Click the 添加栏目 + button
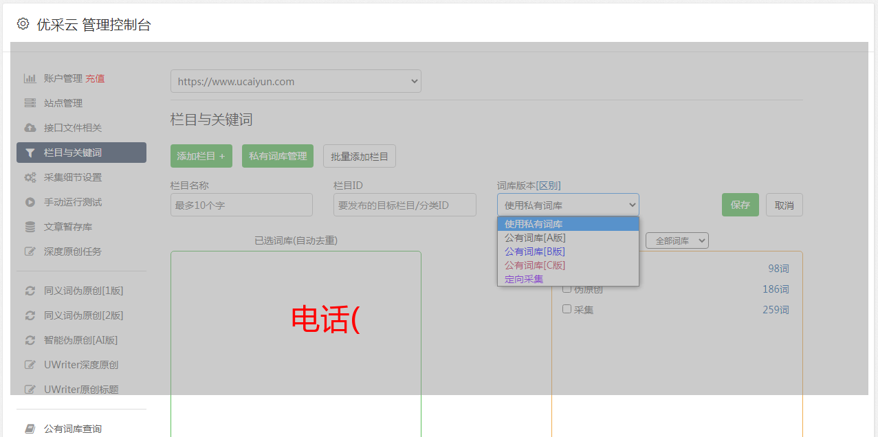 click(201, 156)
